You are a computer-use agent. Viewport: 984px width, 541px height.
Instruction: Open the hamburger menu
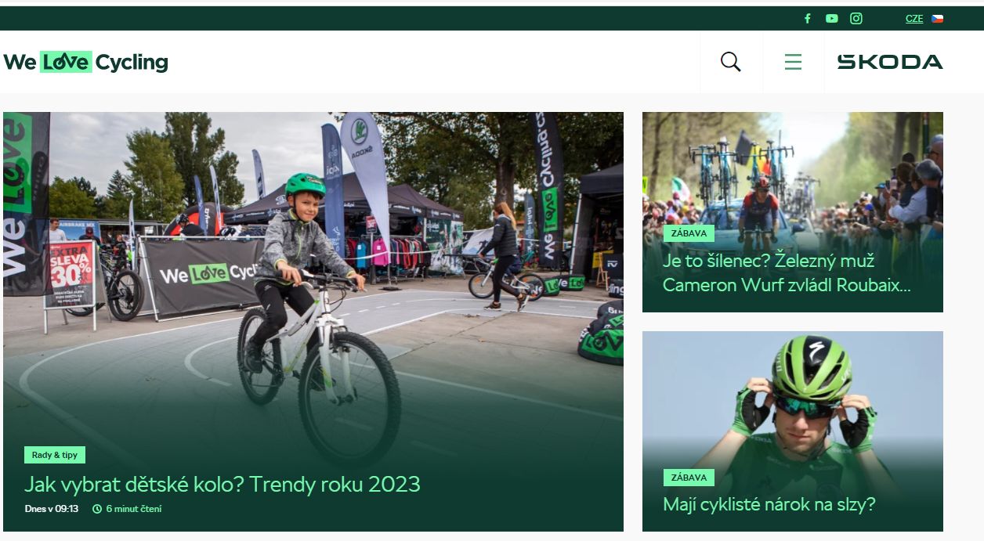793,62
